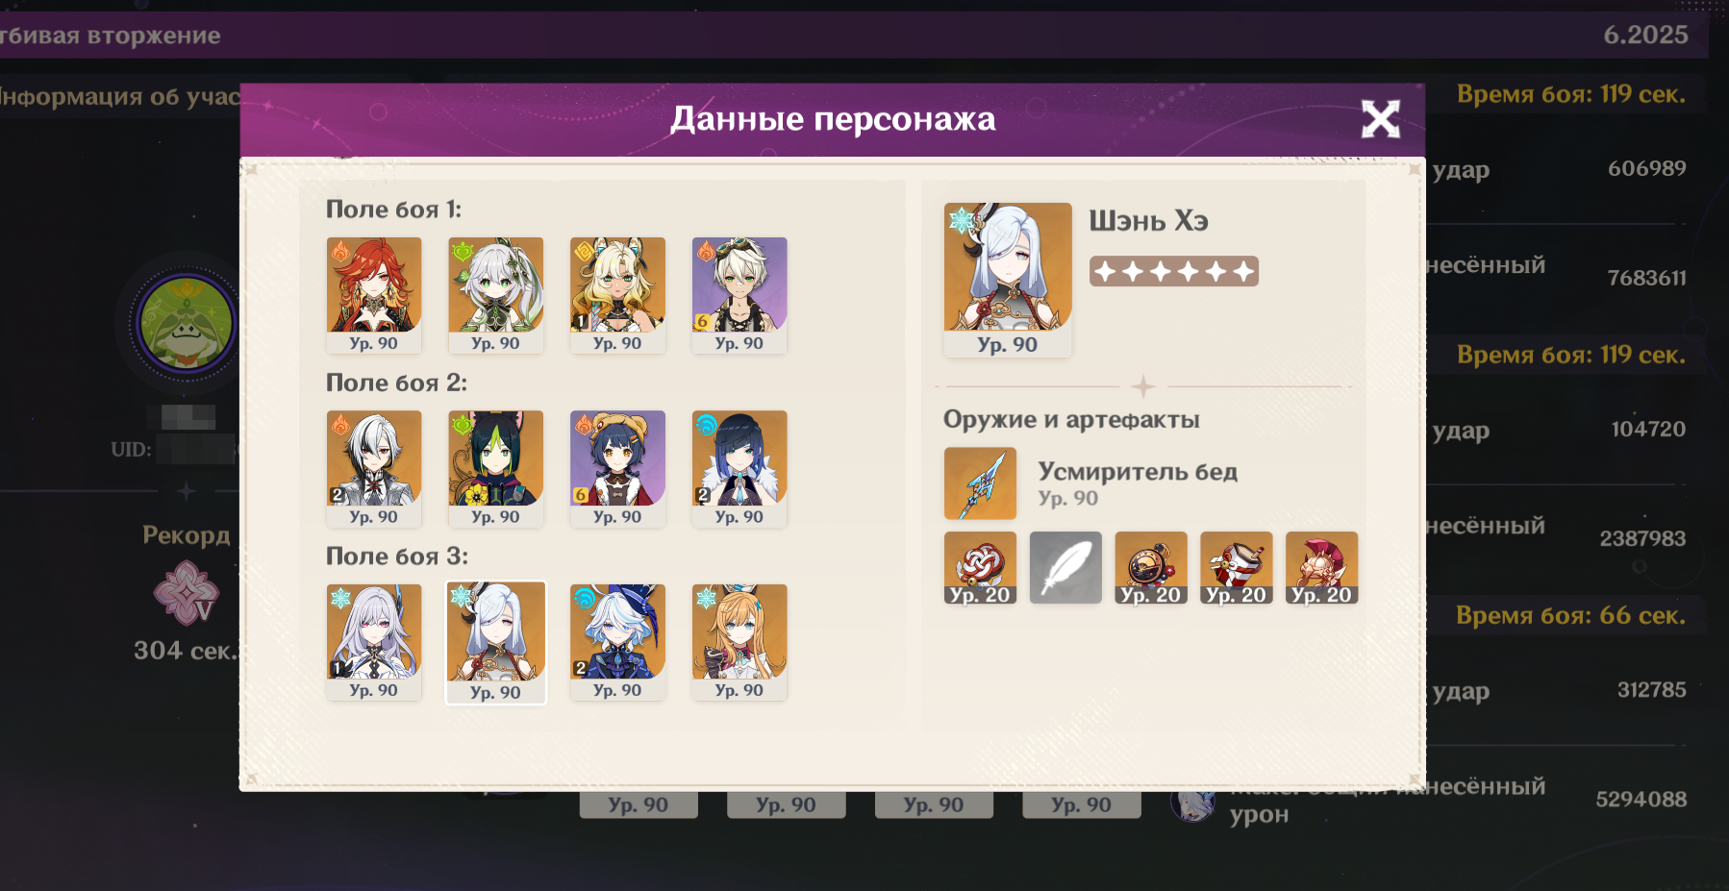The image size is (1729, 891).
Task: Click the large Шэнь Хэ portrait
Action: coord(1008,280)
